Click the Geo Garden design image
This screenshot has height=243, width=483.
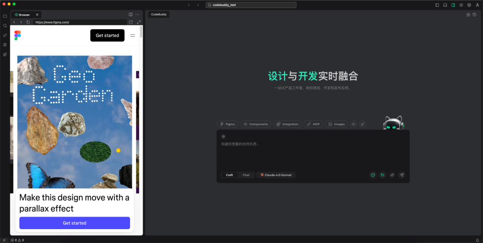75,122
